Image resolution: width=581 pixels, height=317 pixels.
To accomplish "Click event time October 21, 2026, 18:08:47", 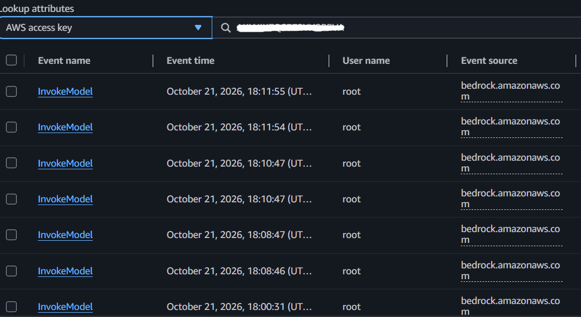I will point(239,235).
